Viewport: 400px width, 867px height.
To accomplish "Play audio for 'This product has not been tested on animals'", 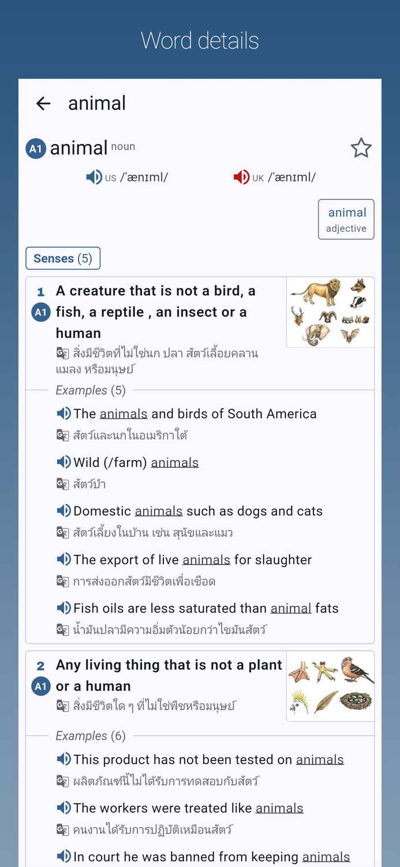I will 64,759.
